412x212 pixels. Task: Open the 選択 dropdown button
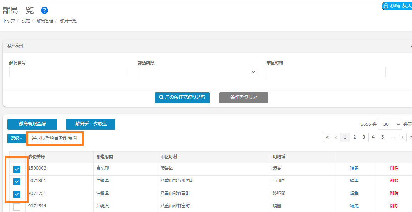[16, 138]
